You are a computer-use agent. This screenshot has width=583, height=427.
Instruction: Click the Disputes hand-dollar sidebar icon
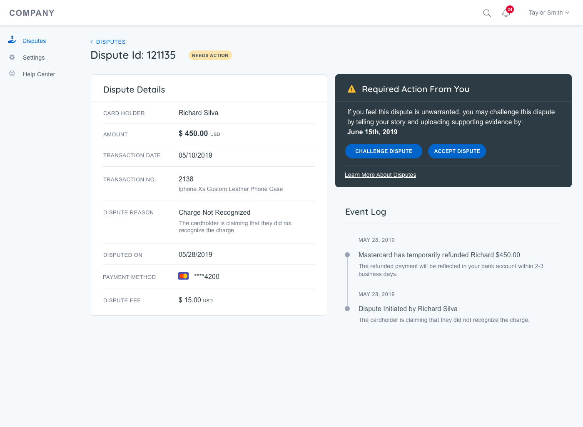pos(12,40)
